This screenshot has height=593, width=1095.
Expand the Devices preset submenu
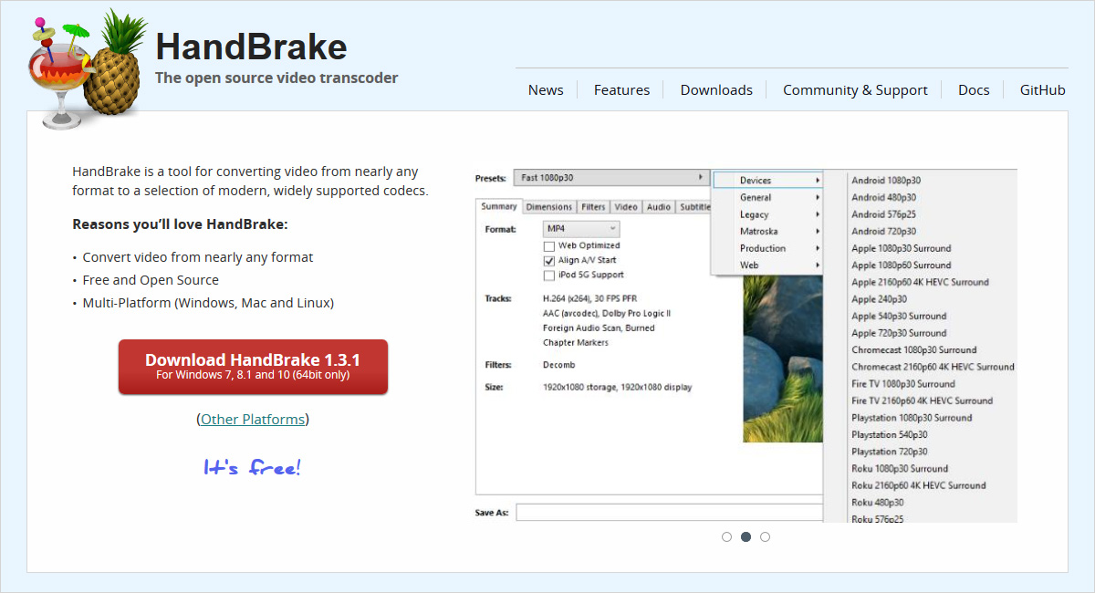[767, 181]
